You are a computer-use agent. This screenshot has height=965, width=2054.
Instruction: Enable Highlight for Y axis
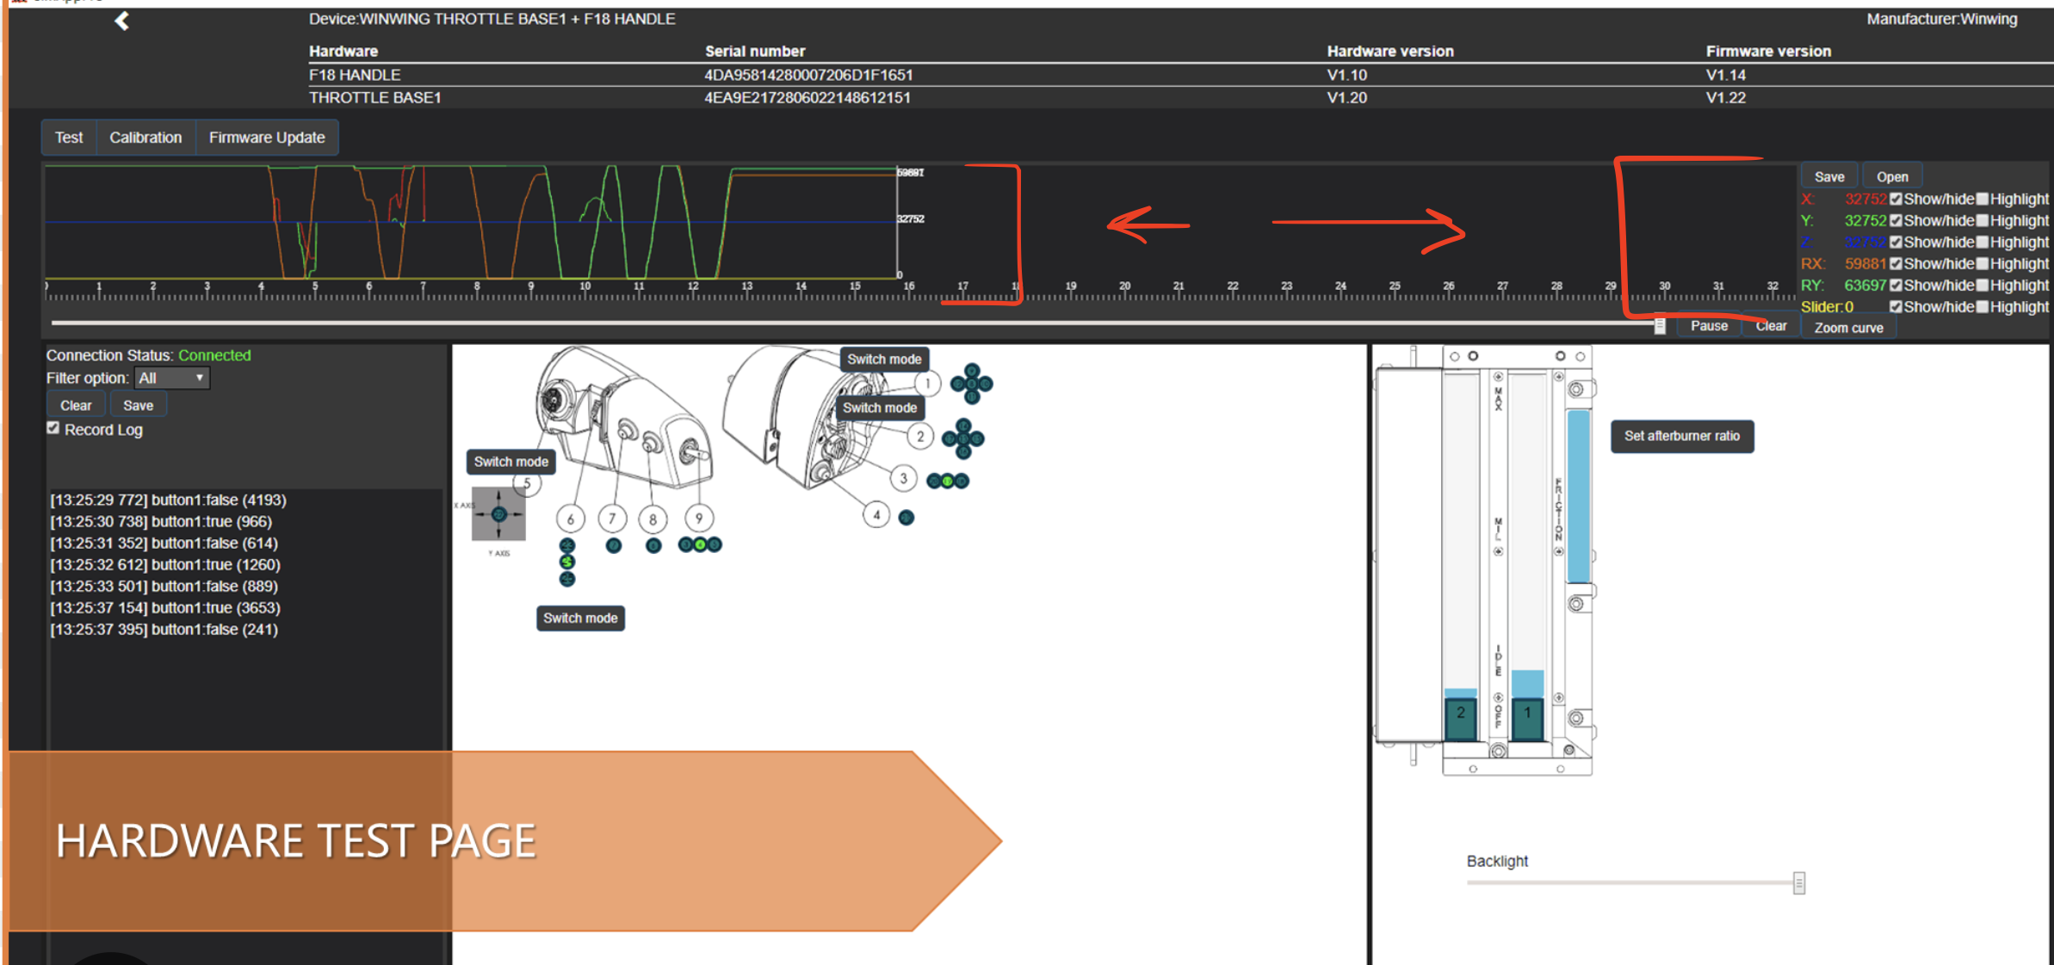coord(1983,220)
